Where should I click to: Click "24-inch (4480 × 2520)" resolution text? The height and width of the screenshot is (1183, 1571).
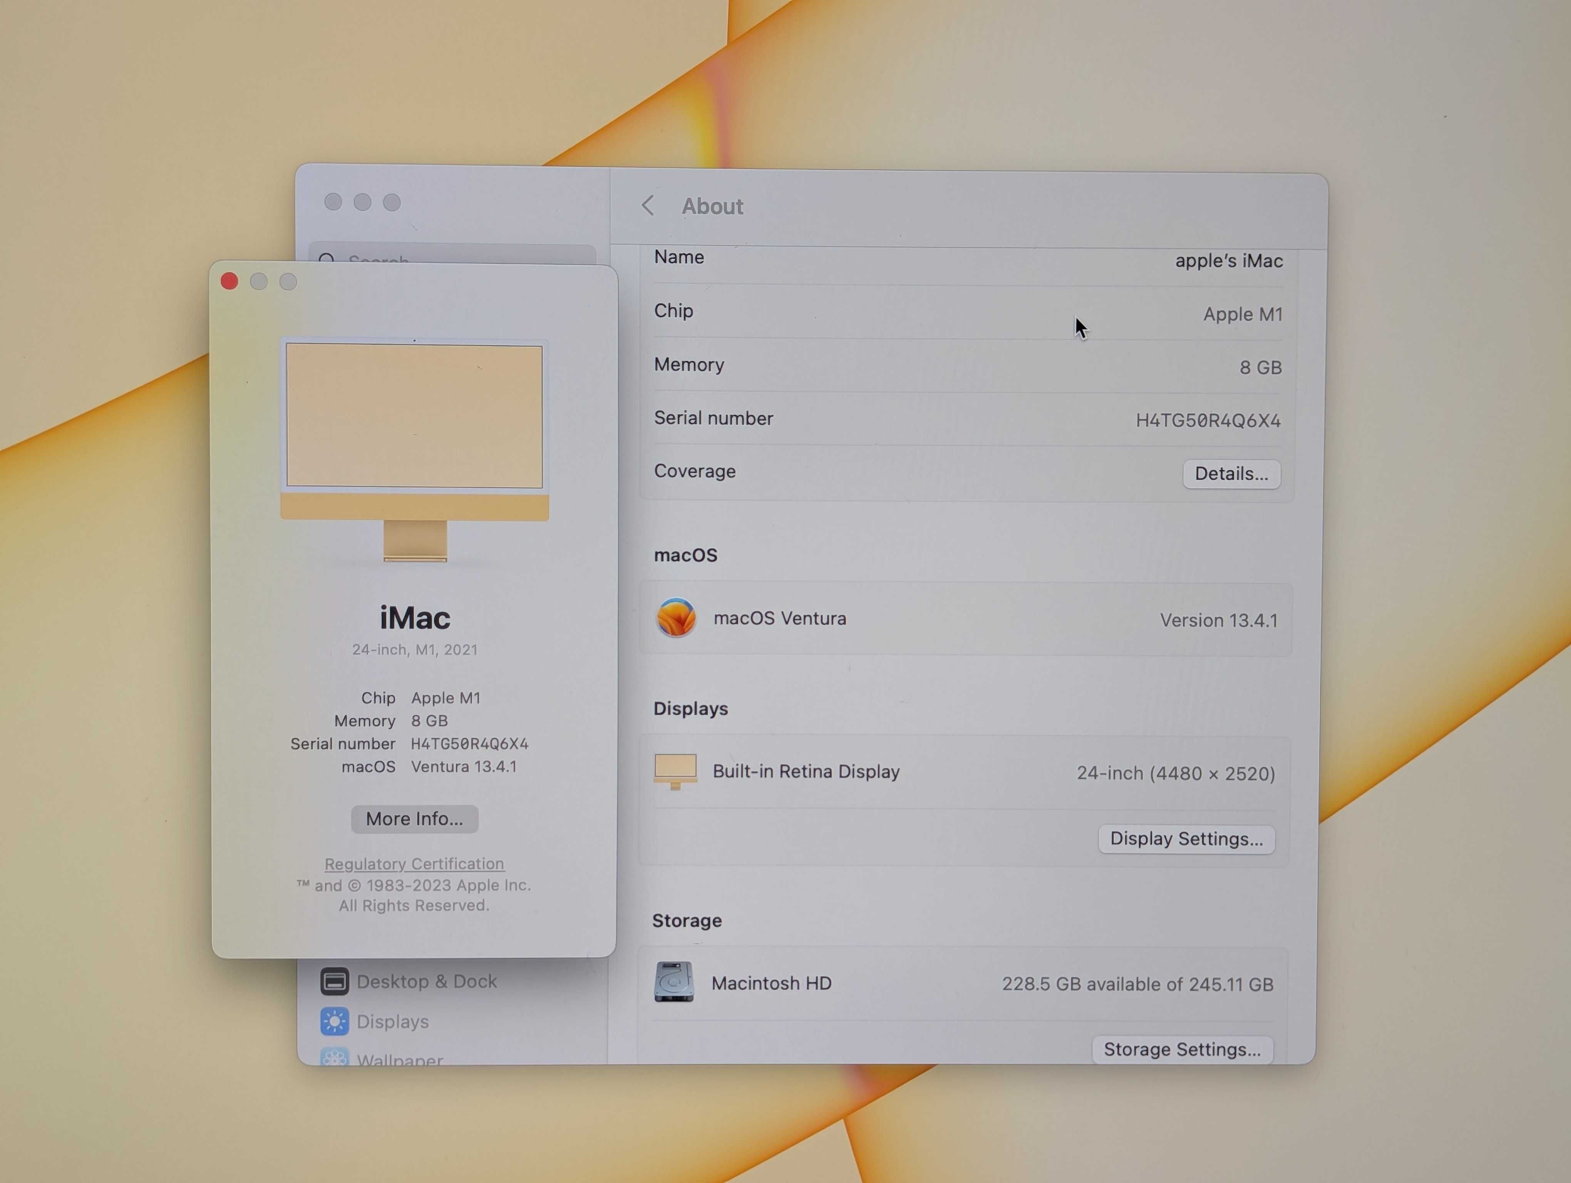(1176, 773)
